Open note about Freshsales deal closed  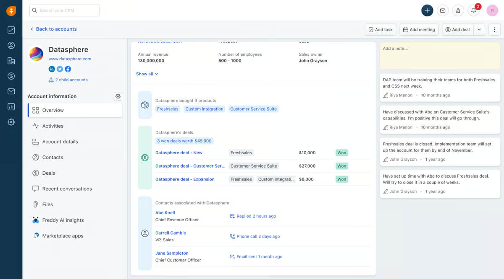pyautogui.click(x=440, y=152)
